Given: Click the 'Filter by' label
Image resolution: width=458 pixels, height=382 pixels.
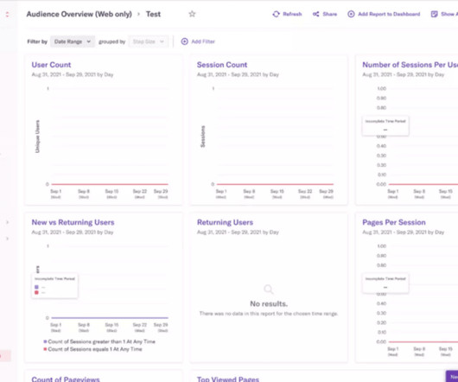Looking at the screenshot, I should click(37, 41).
